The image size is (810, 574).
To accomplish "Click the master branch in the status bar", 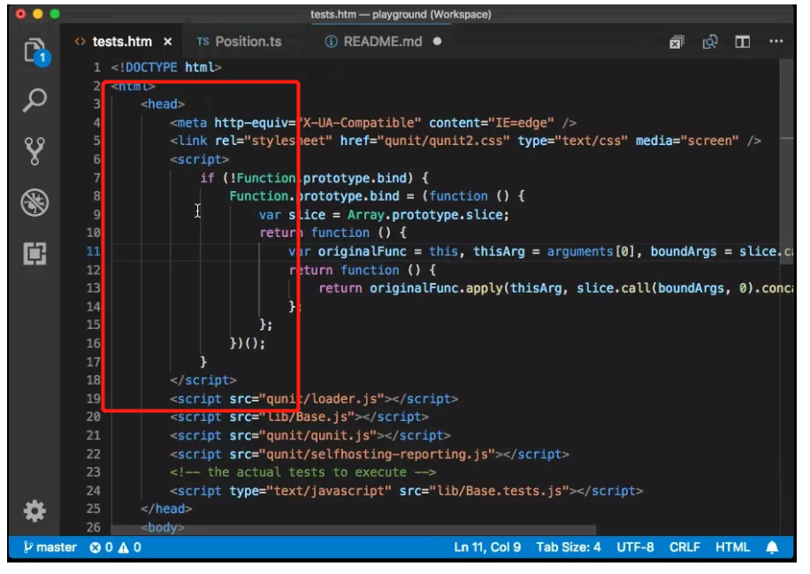I will click(50, 547).
